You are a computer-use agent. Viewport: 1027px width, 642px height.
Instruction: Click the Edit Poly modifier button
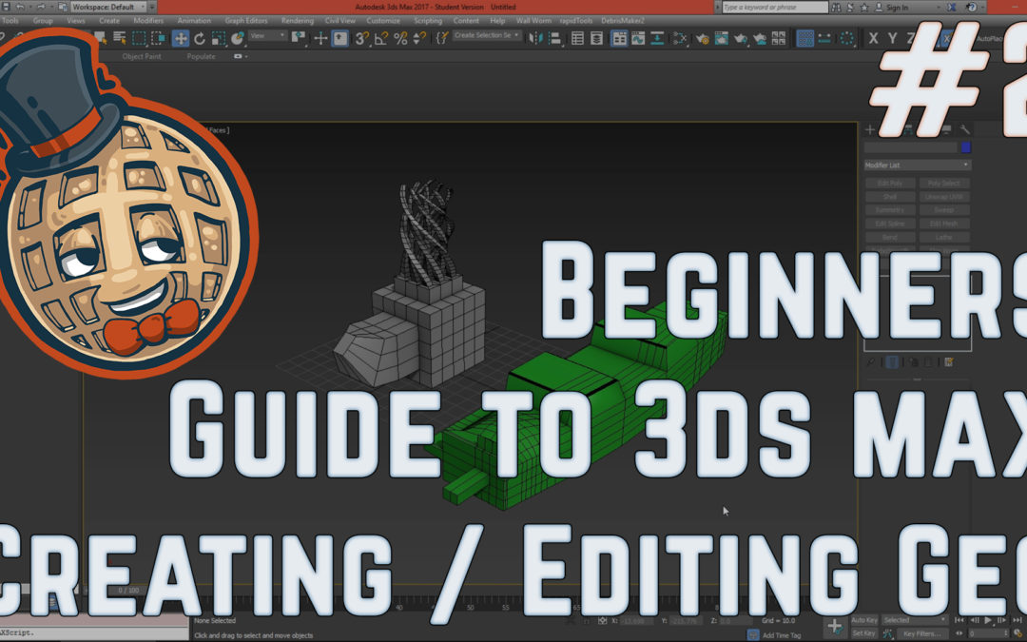pos(890,184)
